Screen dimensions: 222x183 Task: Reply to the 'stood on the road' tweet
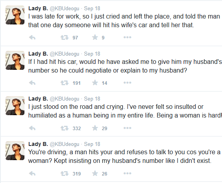click(32, 128)
